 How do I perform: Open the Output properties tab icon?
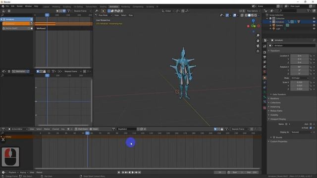coord(264,57)
